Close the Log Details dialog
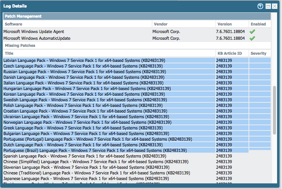This screenshot has width=282, height=189. (x=274, y=6)
